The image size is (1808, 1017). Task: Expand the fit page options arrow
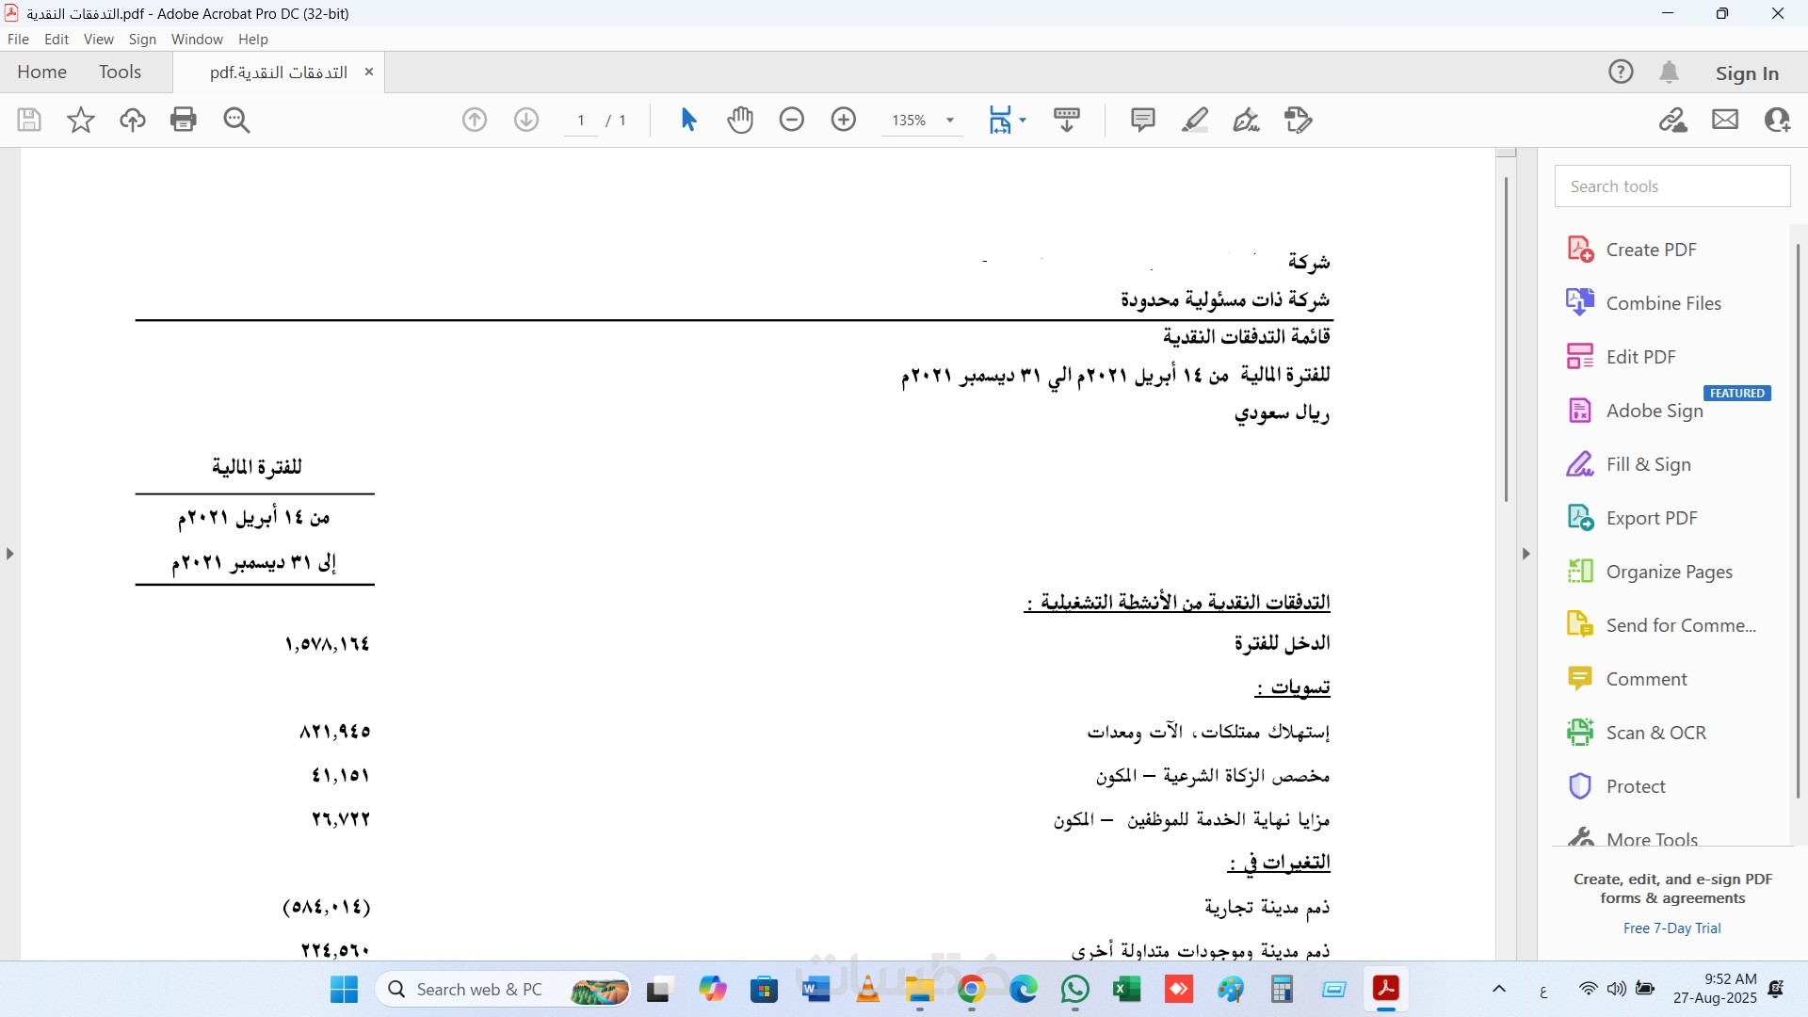tap(1023, 120)
